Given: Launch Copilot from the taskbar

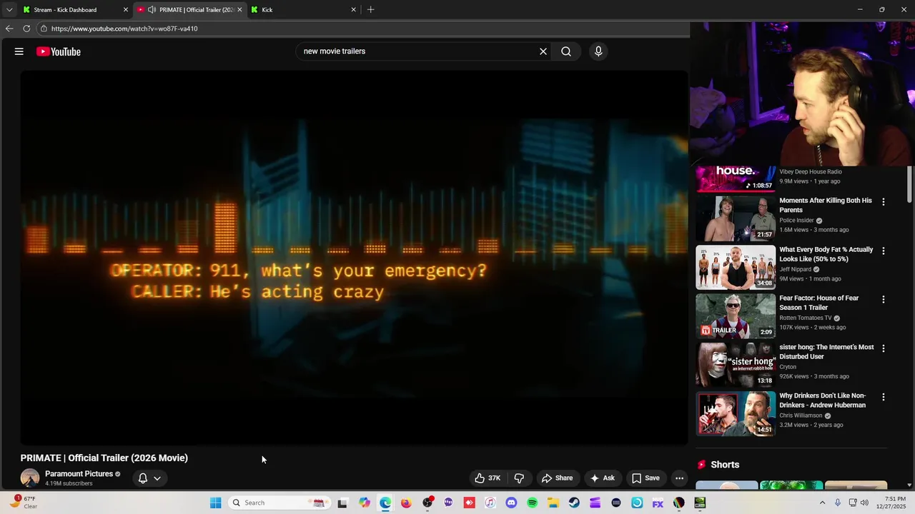Looking at the screenshot, I should (365, 503).
